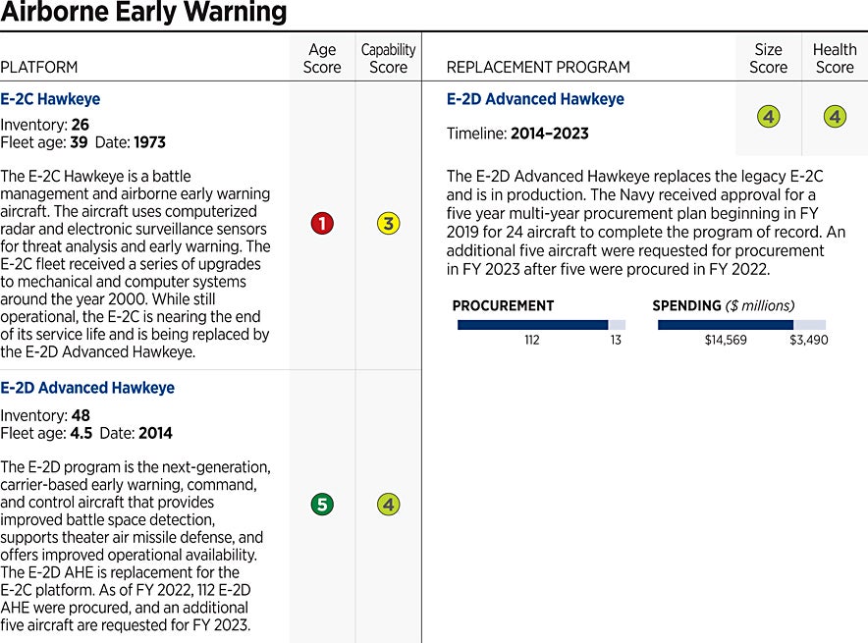Click the Spending progress bar

741,325
